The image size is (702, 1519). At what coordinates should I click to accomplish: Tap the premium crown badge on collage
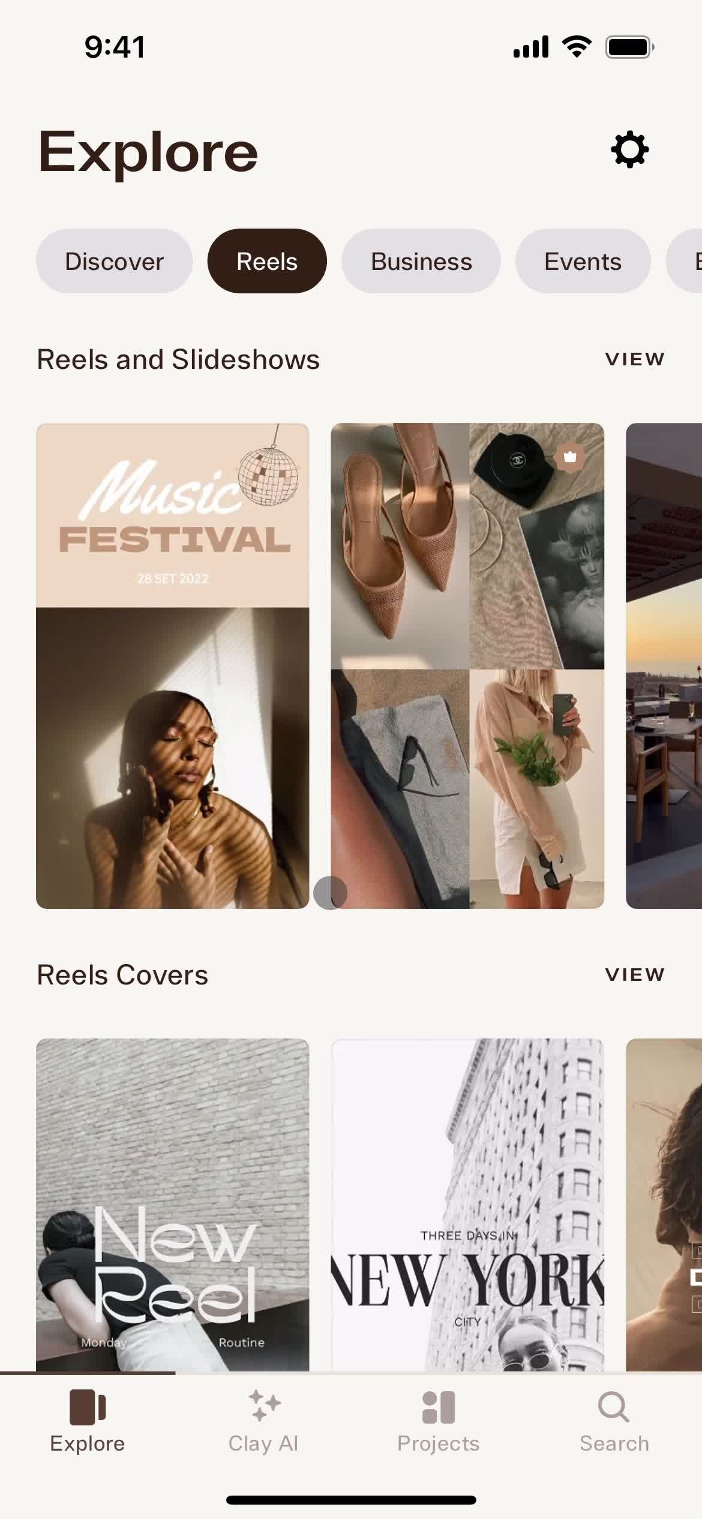pos(570,457)
